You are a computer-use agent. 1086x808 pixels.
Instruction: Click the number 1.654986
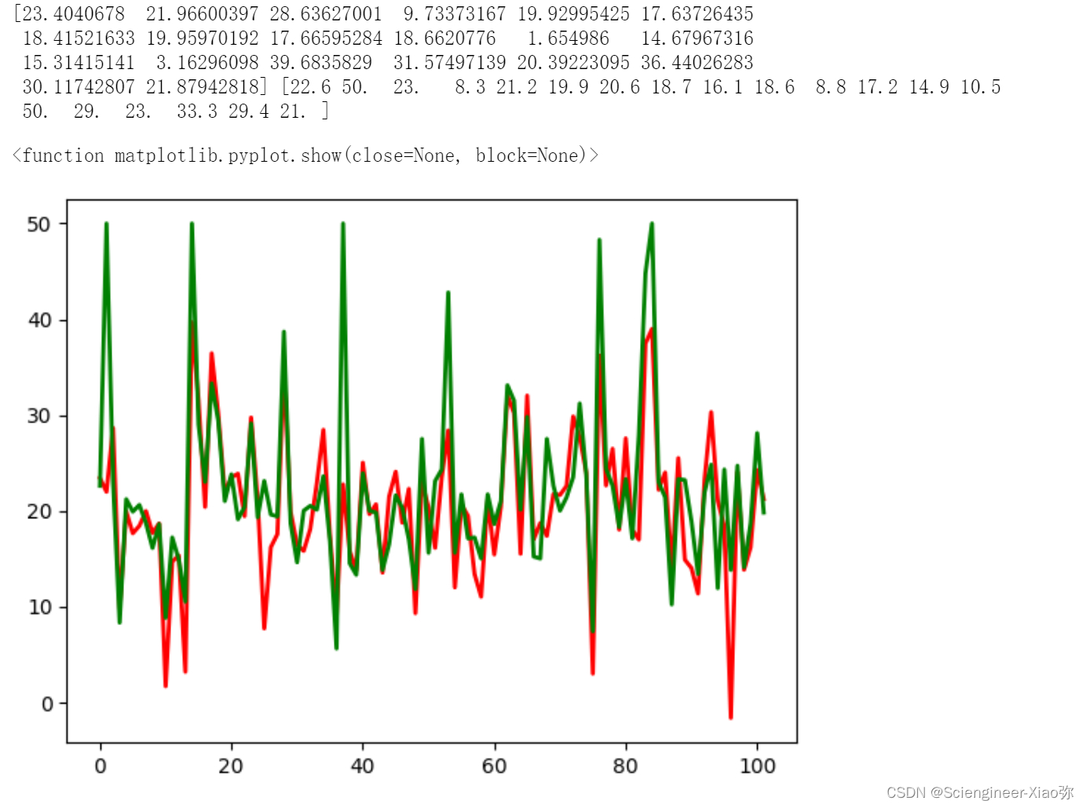[569, 38]
